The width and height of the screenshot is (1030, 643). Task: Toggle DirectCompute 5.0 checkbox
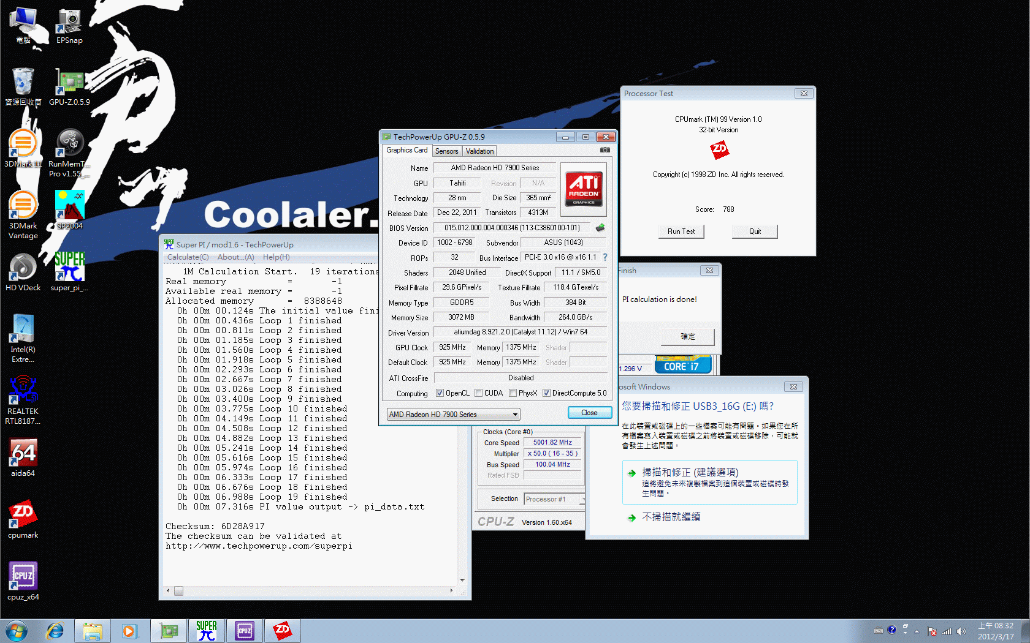click(546, 393)
